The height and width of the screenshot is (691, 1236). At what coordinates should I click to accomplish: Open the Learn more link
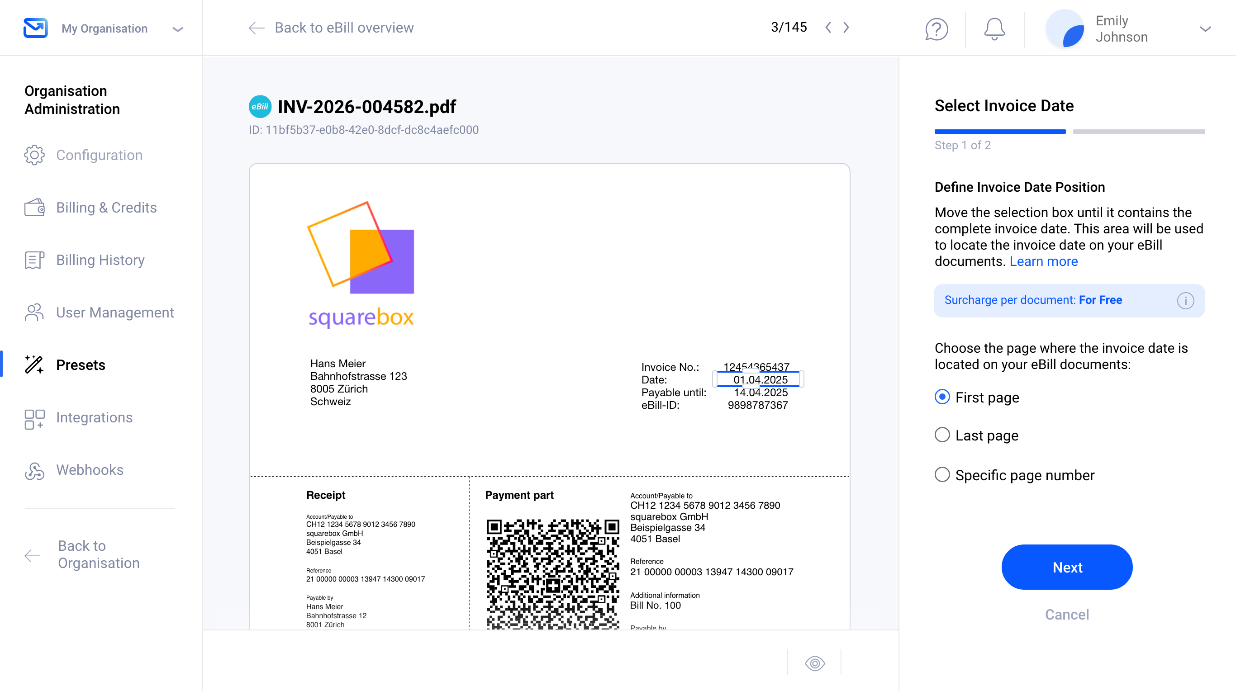point(1043,261)
